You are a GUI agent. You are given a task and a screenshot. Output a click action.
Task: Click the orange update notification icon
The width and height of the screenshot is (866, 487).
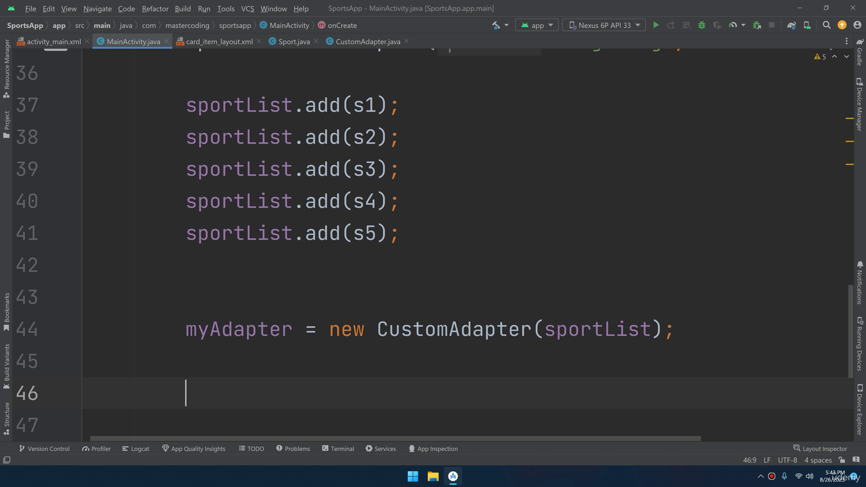click(842, 25)
